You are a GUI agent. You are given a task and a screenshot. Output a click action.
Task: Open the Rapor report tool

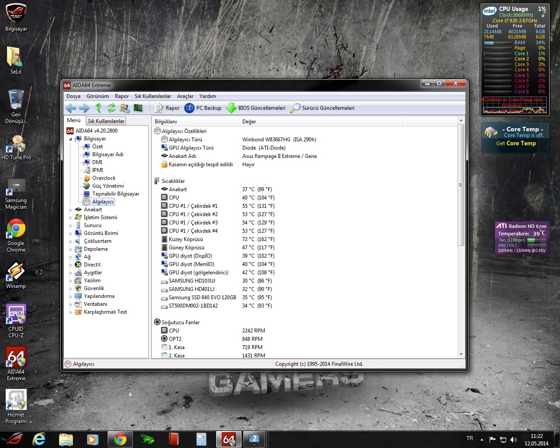[x=167, y=108]
